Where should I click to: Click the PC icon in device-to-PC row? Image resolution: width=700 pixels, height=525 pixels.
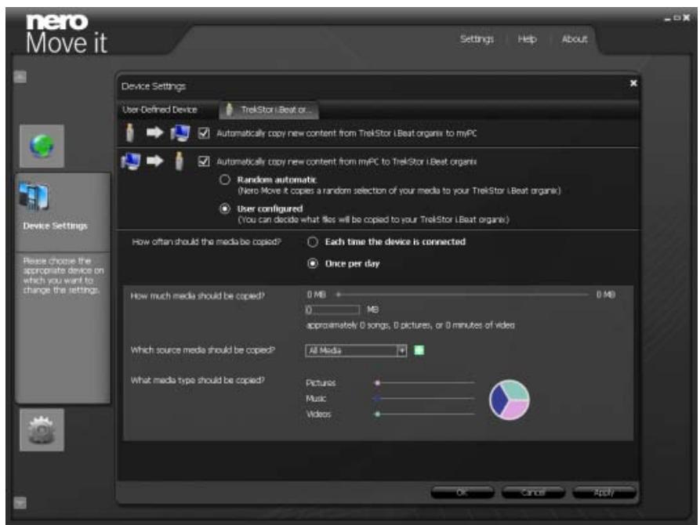tap(180, 132)
